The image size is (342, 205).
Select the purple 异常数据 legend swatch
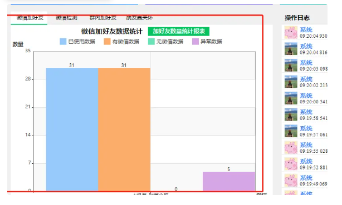195,41
